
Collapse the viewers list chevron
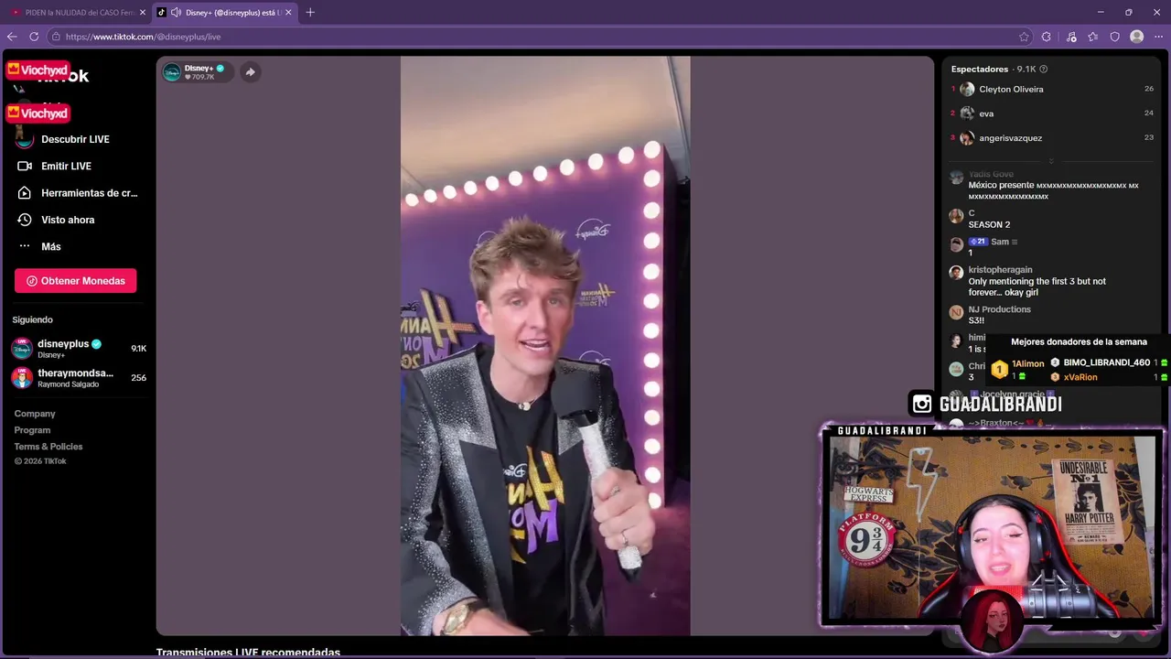pos(1051,161)
